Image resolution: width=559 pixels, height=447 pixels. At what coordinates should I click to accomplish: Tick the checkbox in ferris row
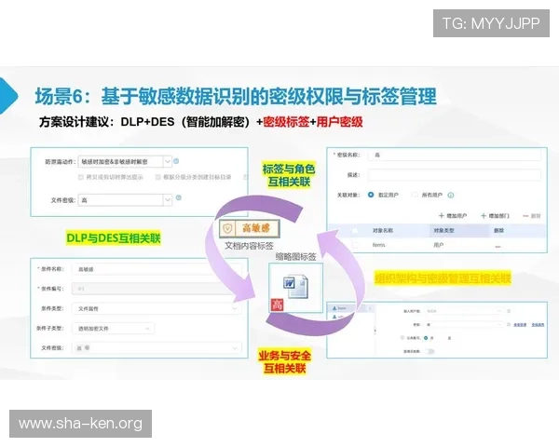[x=355, y=245]
